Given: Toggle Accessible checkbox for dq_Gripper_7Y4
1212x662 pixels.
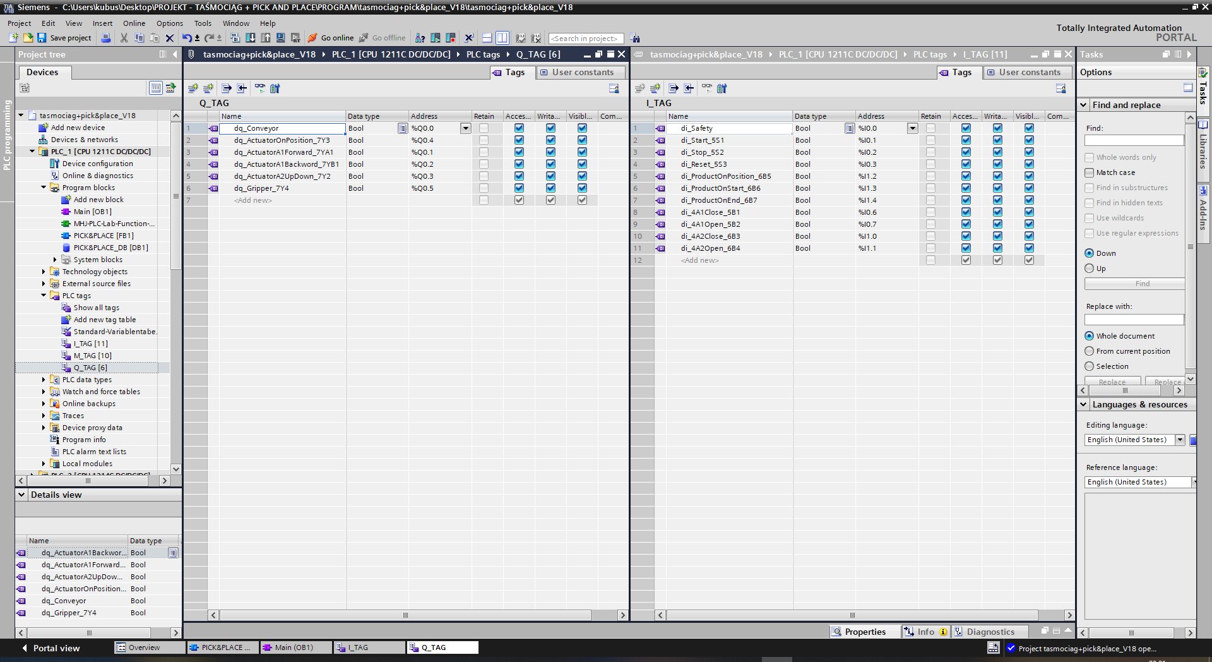Looking at the screenshot, I should [x=519, y=188].
